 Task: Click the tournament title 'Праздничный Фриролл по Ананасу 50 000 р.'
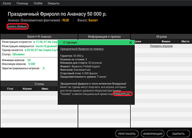coord(57,14)
